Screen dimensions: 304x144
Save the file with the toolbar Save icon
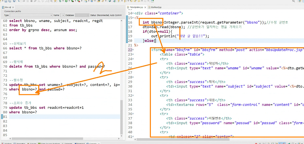6,1
